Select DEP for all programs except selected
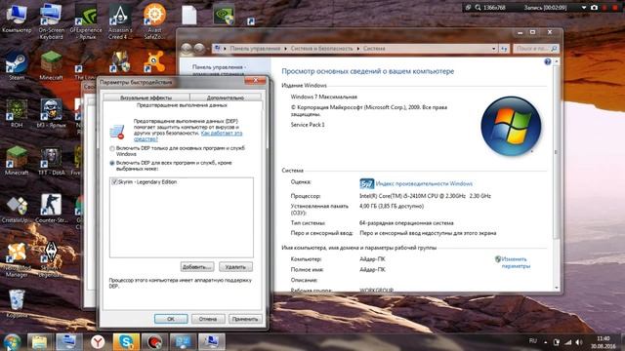Viewport: 625px width, 351px height. coord(112,163)
